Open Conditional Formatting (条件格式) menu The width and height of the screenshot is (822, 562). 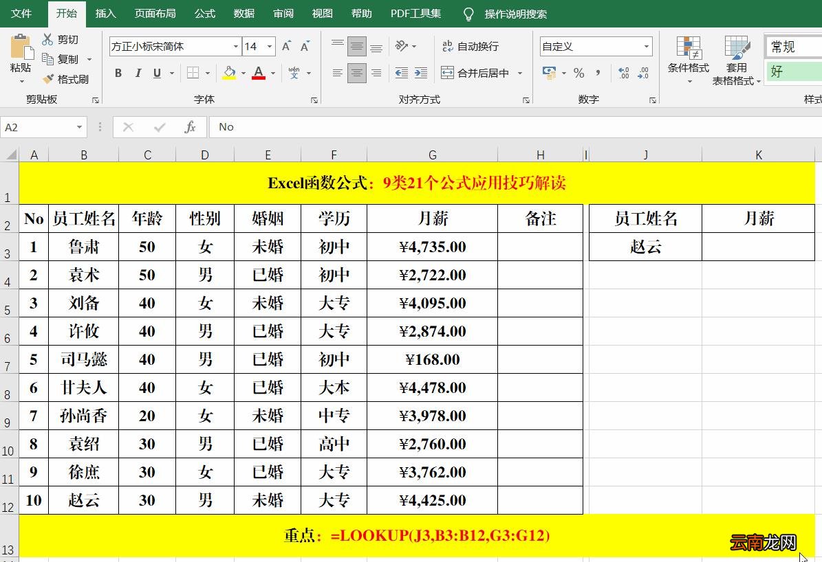coord(689,59)
